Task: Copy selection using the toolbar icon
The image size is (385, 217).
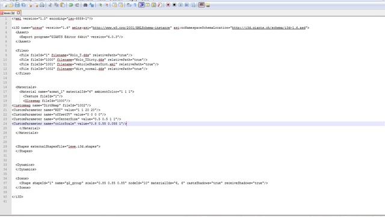Action: pyautogui.click(x=56, y=5)
